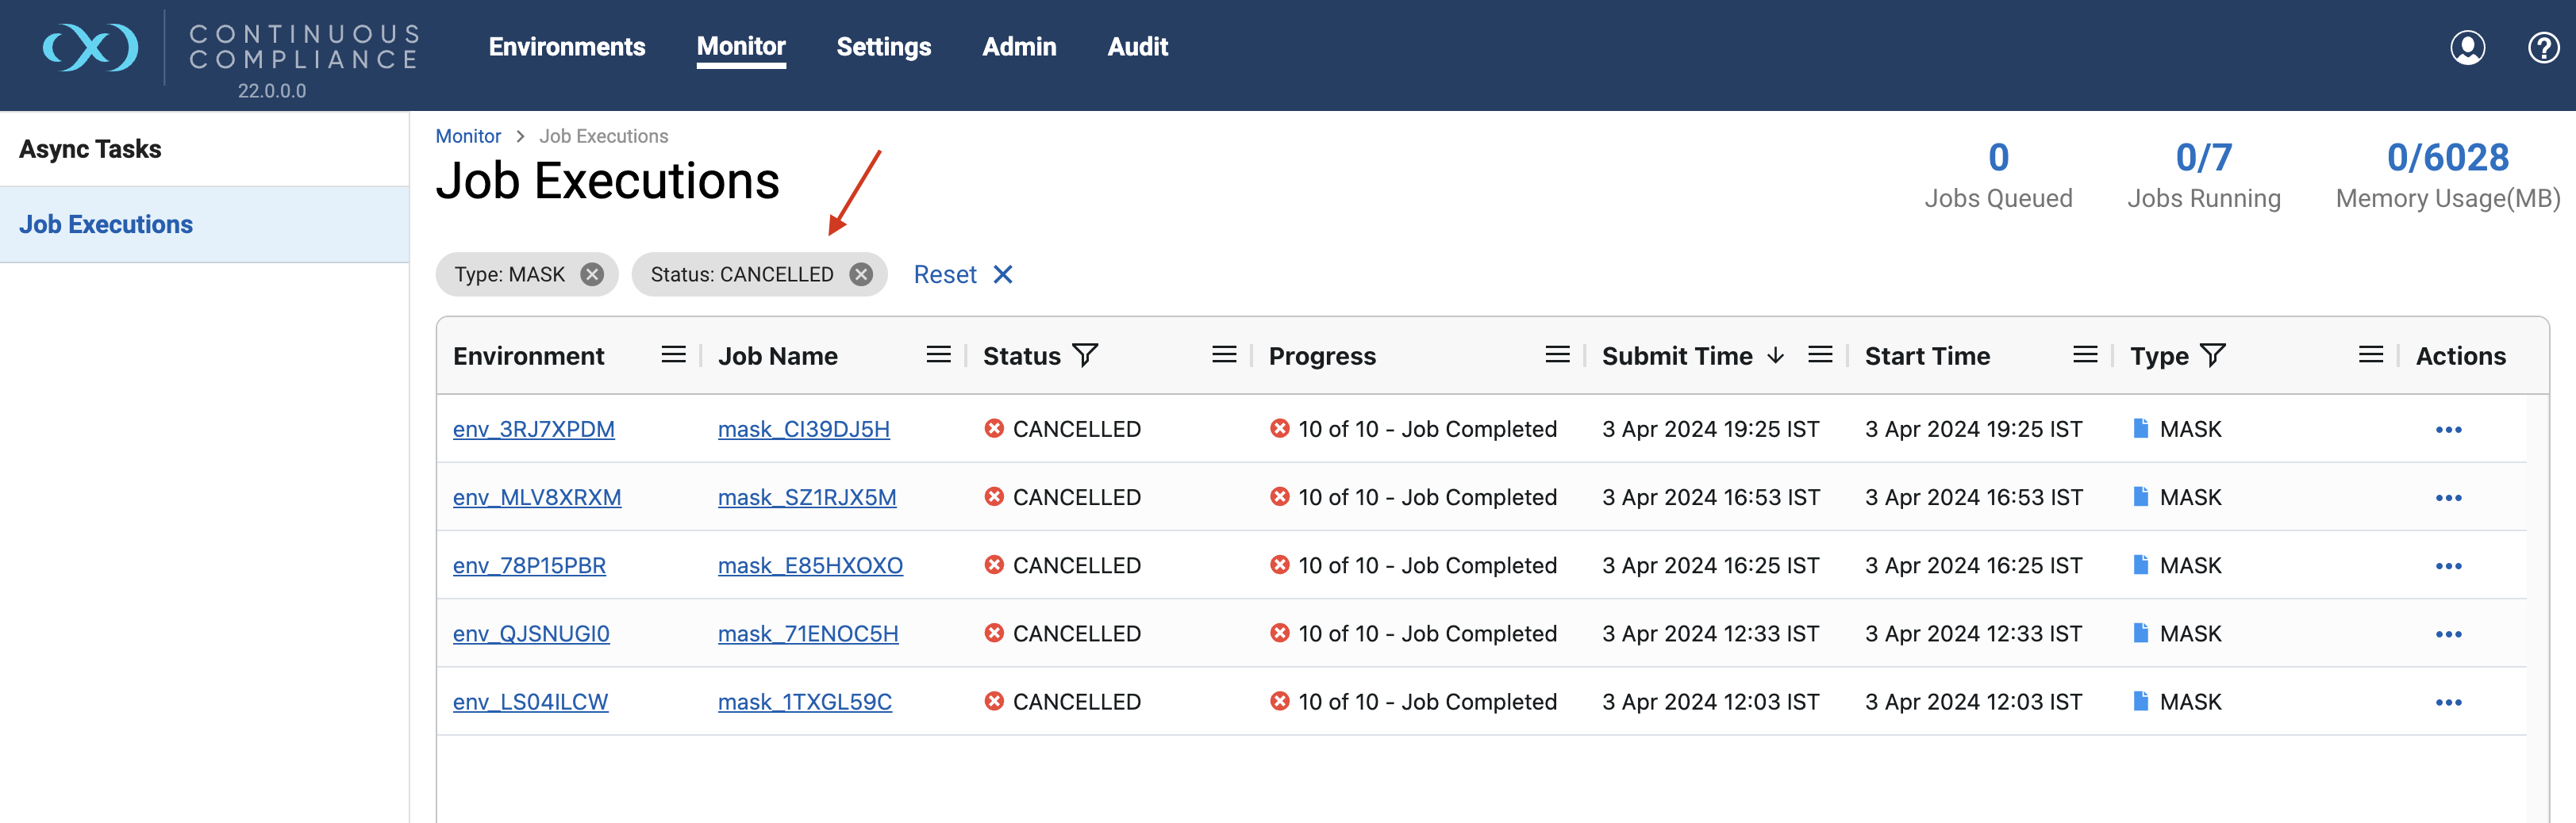The width and height of the screenshot is (2576, 823).
Task: Open actions menu for mask_SZ1RJX5M row
Action: [2449, 497]
